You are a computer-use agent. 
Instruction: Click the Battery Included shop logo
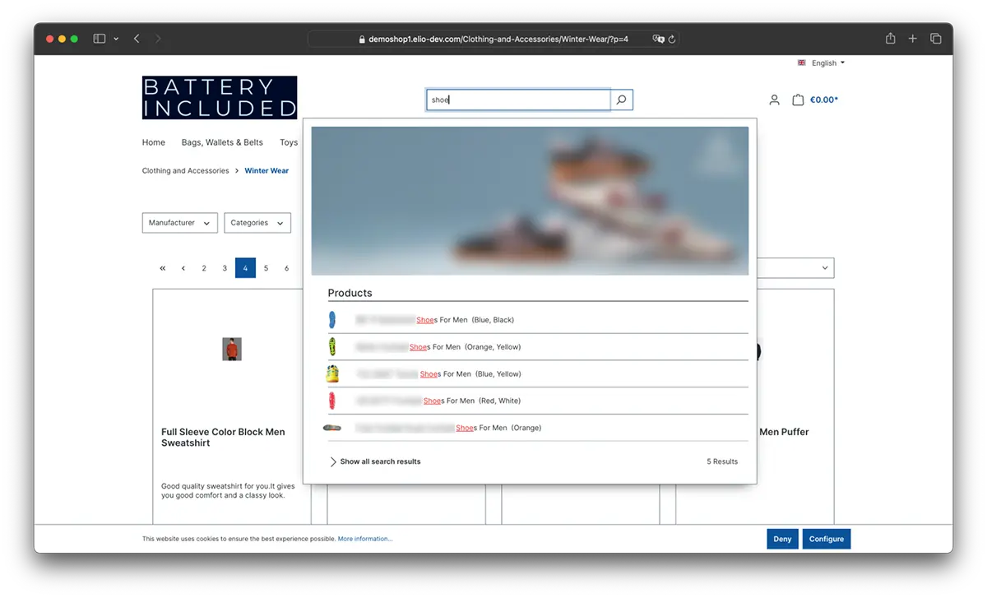[220, 96]
